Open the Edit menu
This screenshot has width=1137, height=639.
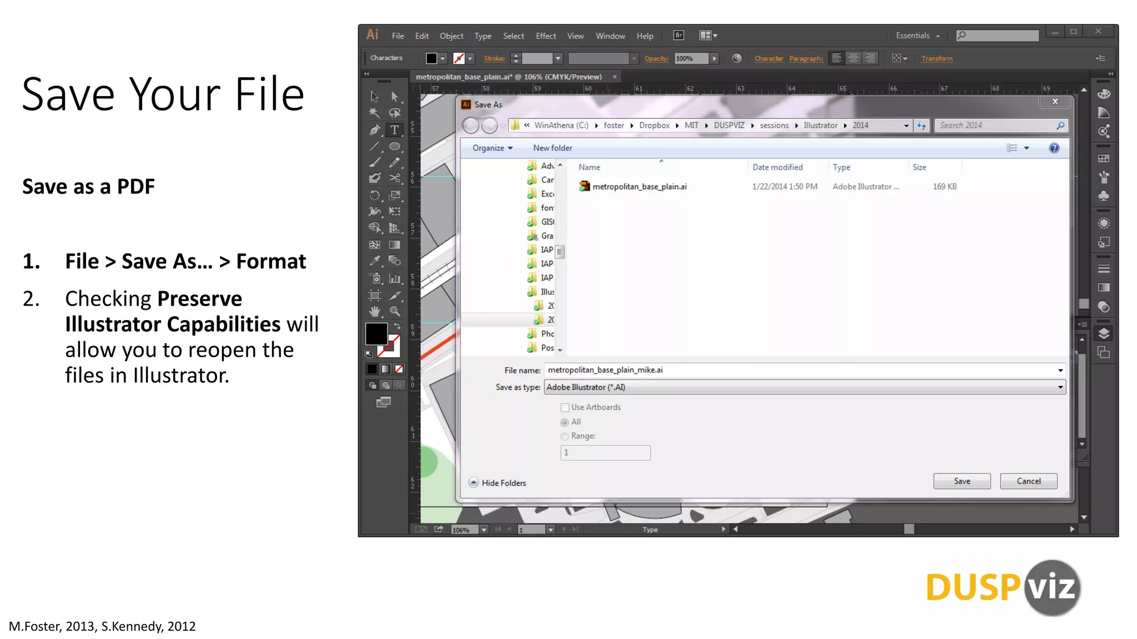(421, 36)
